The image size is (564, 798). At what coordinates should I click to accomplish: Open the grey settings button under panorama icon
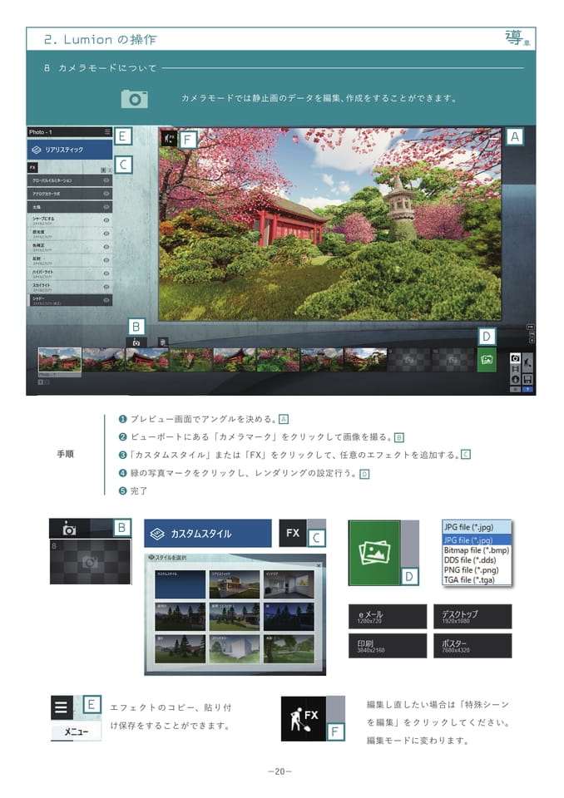pyautogui.click(x=515, y=389)
